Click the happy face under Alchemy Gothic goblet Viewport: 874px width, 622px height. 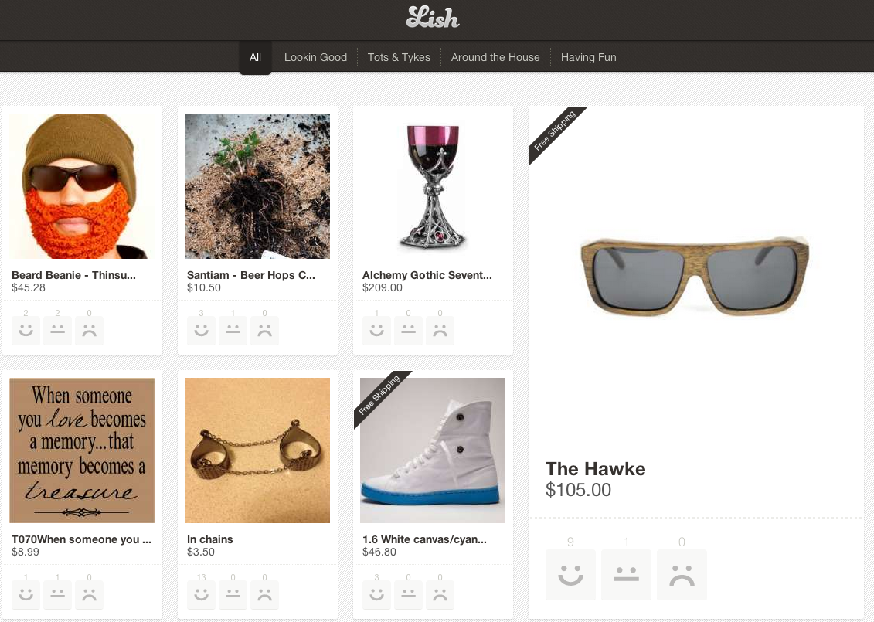pos(376,331)
